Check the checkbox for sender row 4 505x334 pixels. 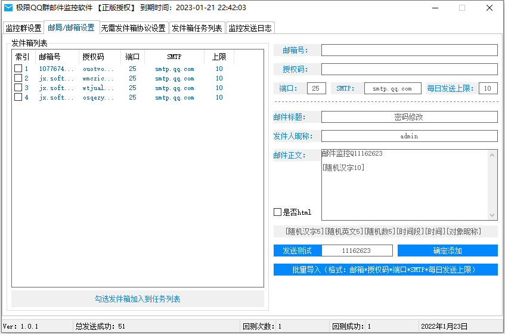18,97
